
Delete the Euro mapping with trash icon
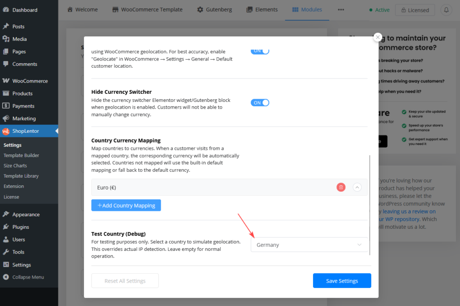pos(341,188)
